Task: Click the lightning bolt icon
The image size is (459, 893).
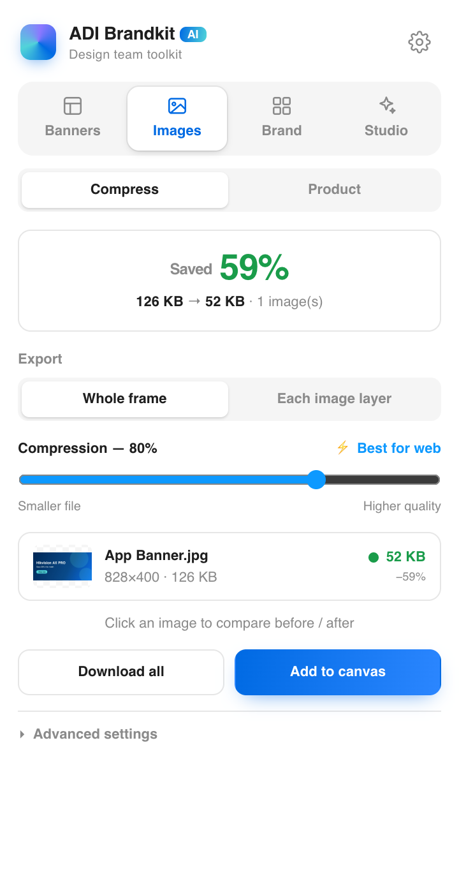Action: point(343,448)
